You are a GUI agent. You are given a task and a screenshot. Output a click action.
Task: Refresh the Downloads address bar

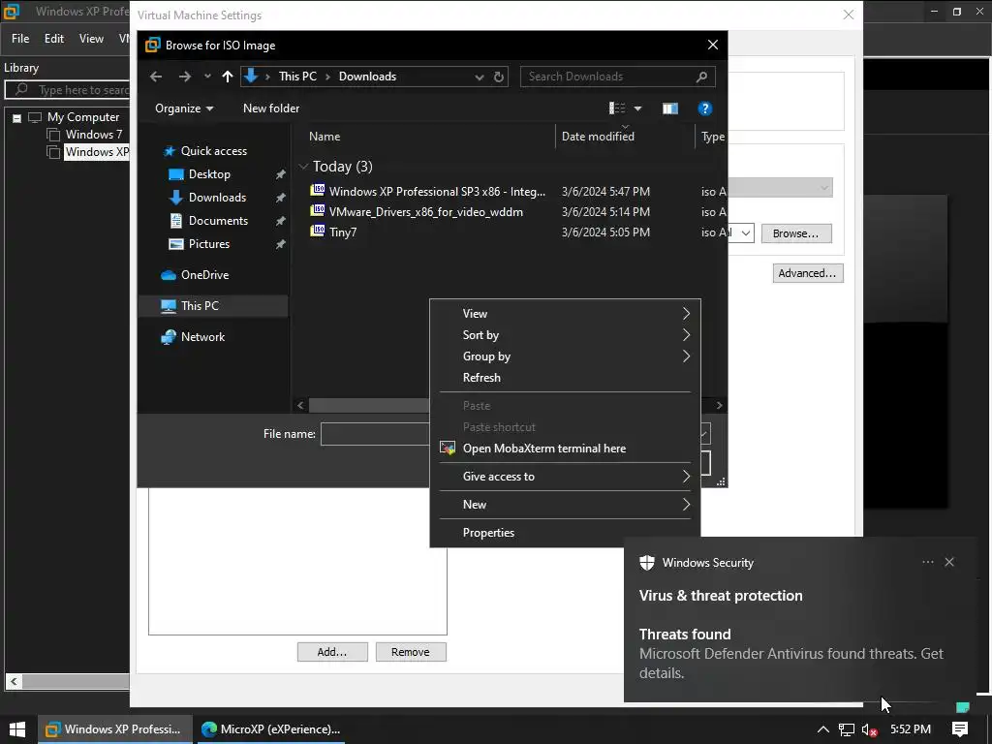click(x=499, y=77)
